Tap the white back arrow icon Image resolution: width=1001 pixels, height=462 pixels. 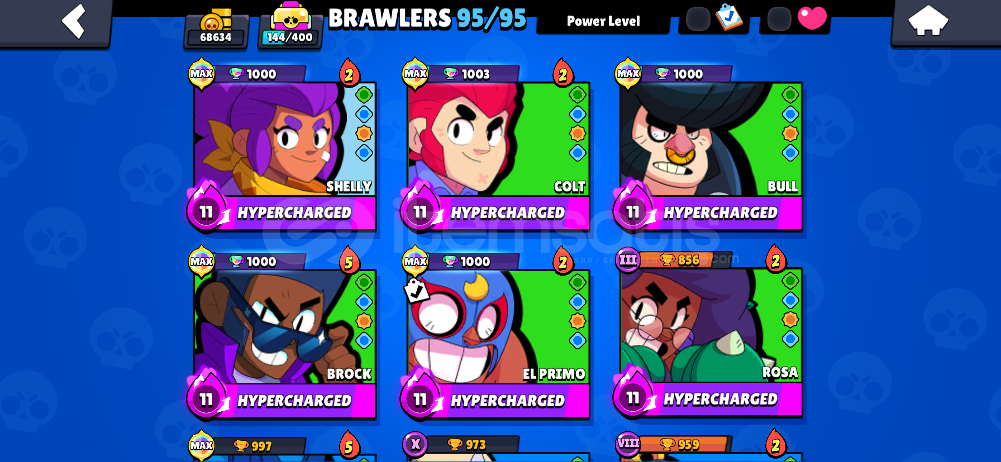73,21
